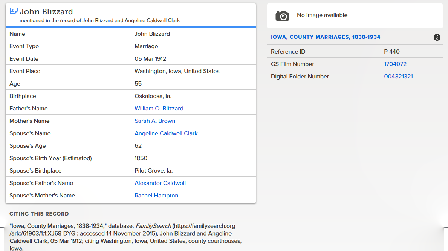Open spouse Angeline Caldwell Clark's record
448x251 pixels.
(166, 133)
